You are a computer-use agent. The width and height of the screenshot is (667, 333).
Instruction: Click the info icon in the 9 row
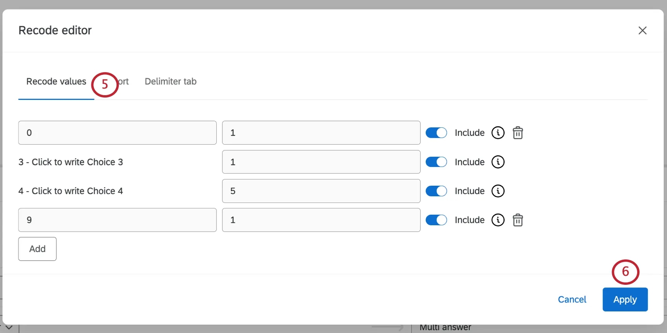click(498, 220)
